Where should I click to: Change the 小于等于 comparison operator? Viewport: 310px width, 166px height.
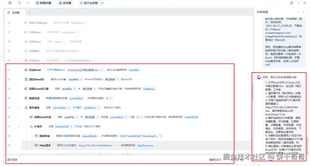click(x=77, y=108)
